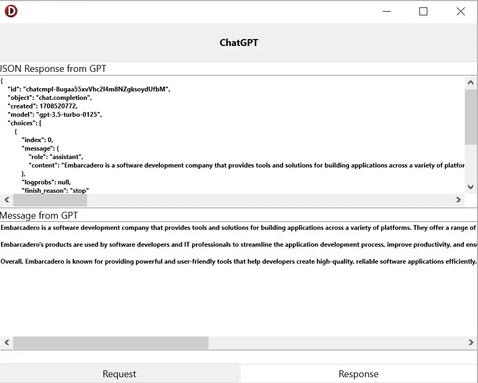Switch to the Request tab

pos(119,373)
